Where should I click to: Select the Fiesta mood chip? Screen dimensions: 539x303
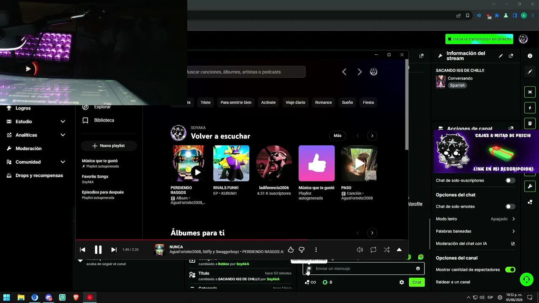pyautogui.click(x=368, y=102)
